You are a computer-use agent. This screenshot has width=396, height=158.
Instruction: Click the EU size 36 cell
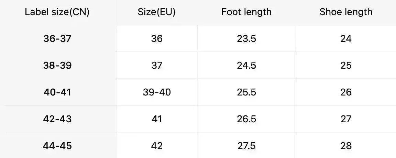coord(157,38)
